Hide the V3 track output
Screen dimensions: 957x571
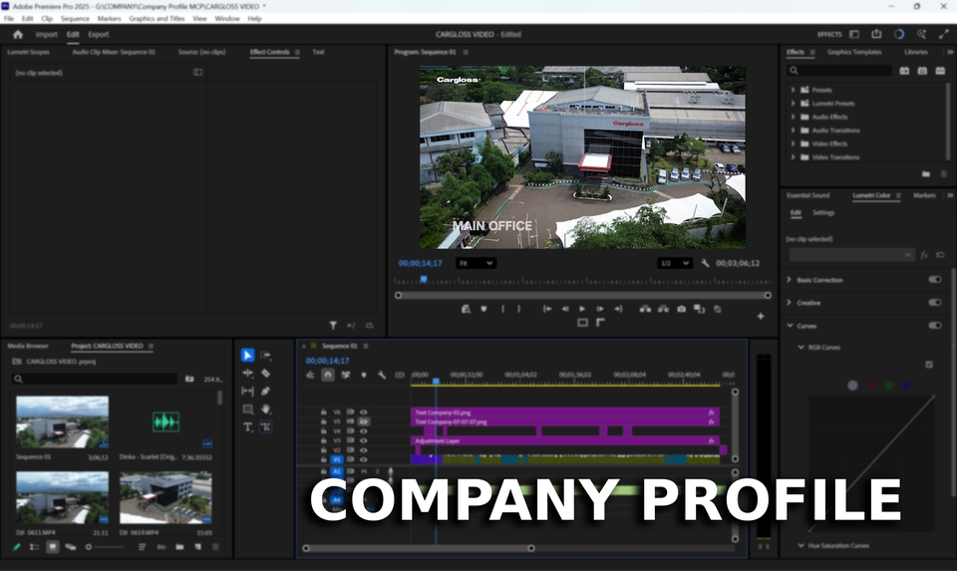(364, 439)
